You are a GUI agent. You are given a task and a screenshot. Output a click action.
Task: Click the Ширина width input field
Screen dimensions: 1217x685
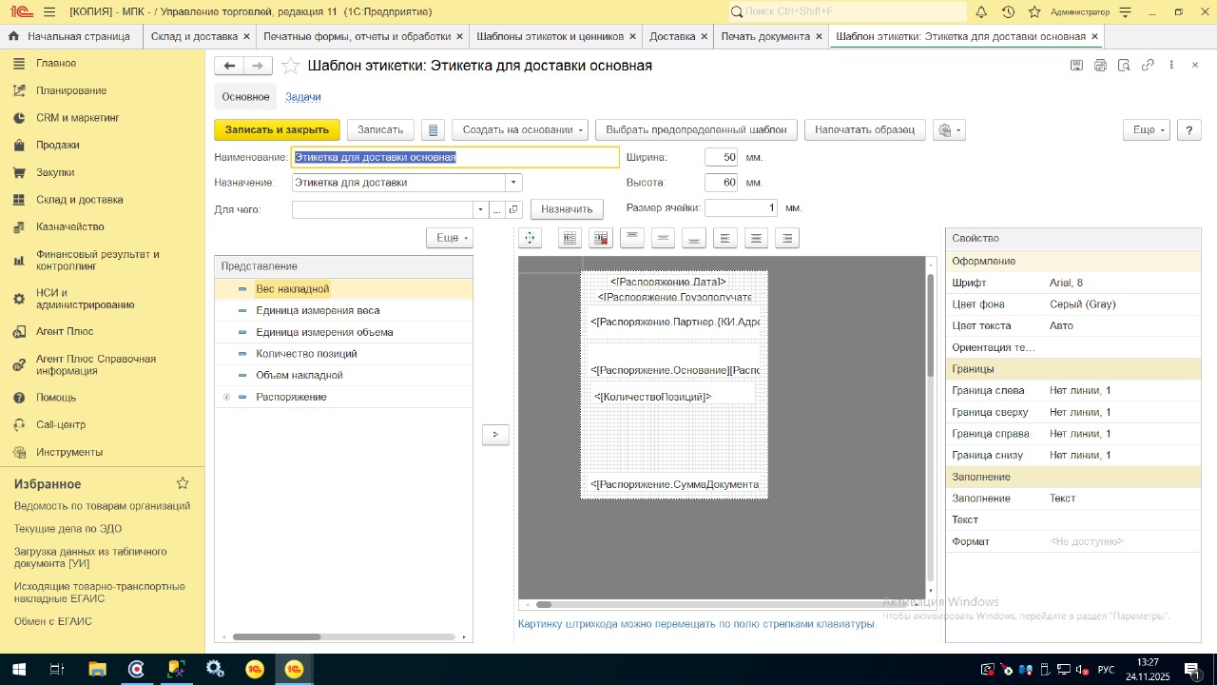(x=721, y=157)
